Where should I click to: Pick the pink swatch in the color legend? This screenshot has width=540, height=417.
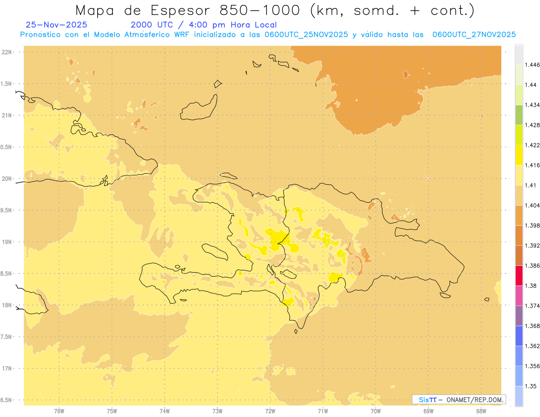click(519, 296)
